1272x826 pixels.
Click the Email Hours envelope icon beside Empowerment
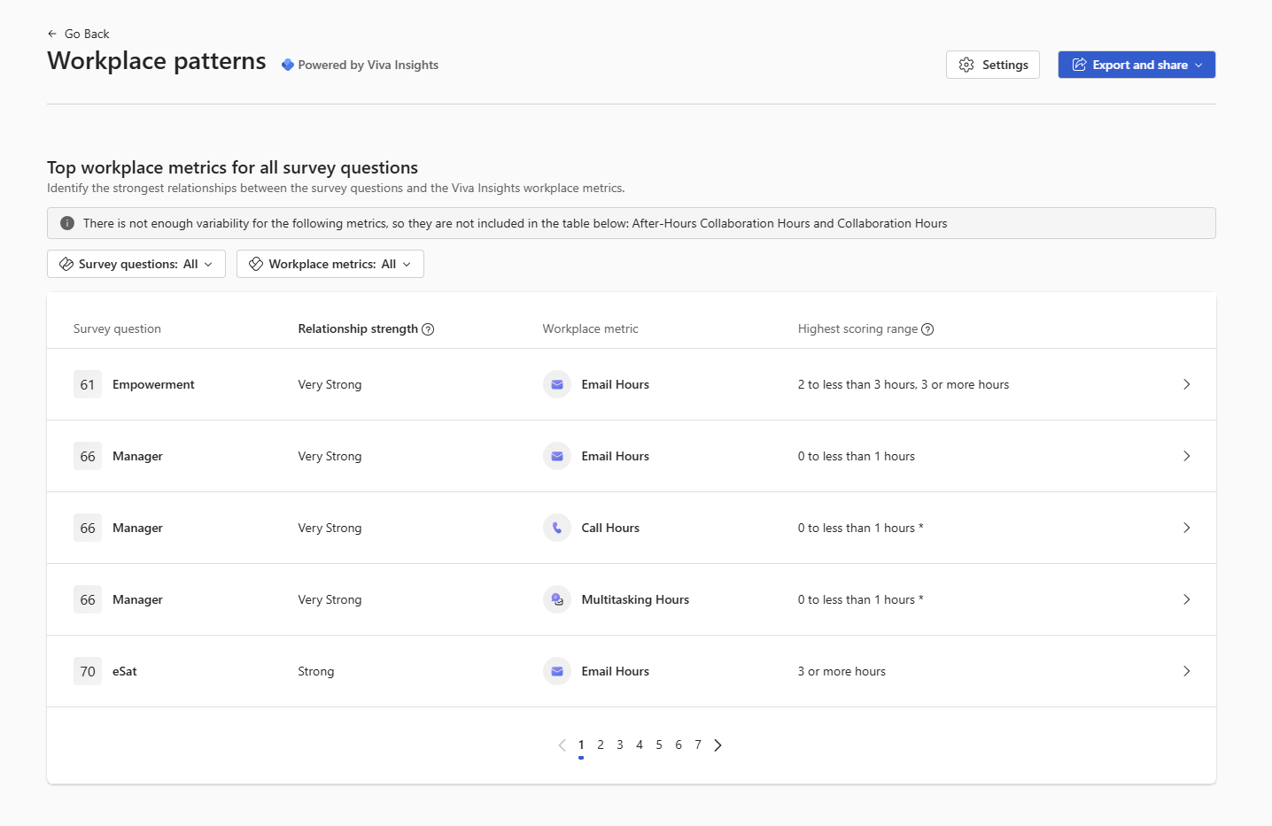point(556,384)
